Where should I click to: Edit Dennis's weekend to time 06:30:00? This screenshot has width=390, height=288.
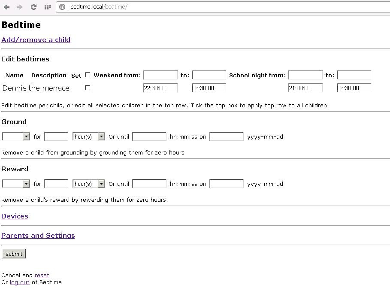click(x=209, y=88)
